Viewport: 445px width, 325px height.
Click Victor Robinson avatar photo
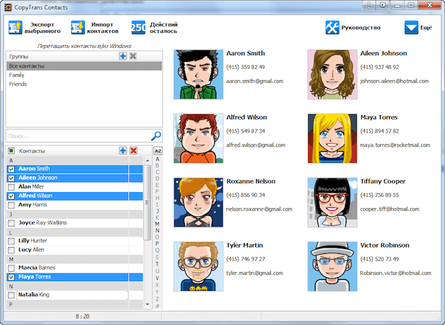332,266
